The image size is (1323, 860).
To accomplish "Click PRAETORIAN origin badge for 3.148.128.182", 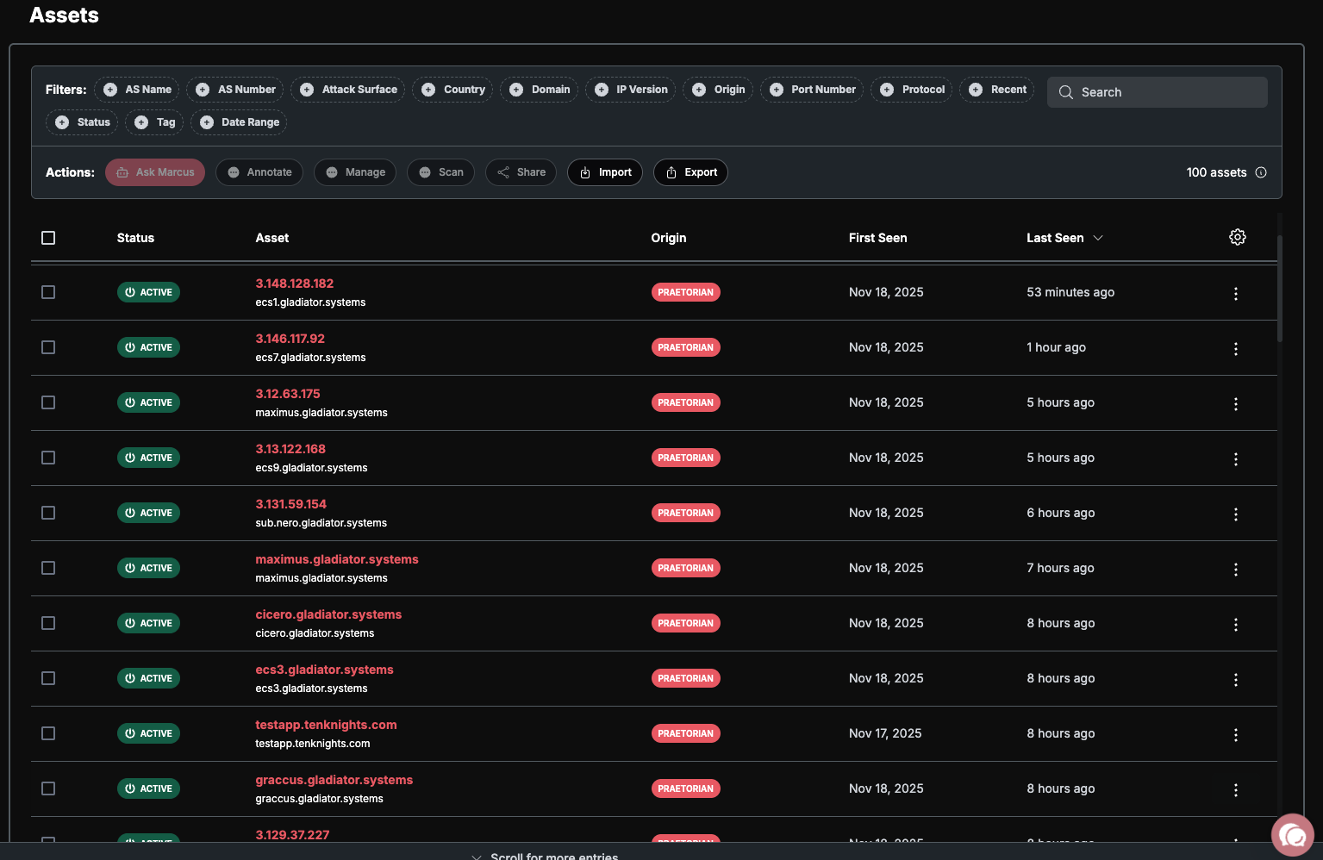I will 685,292.
